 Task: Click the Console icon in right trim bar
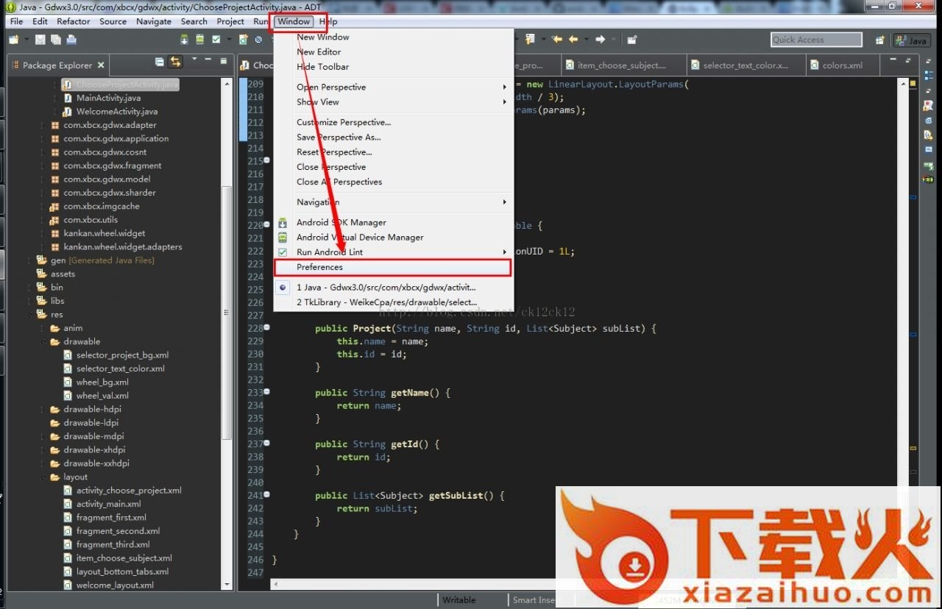click(x=929, y=149)
